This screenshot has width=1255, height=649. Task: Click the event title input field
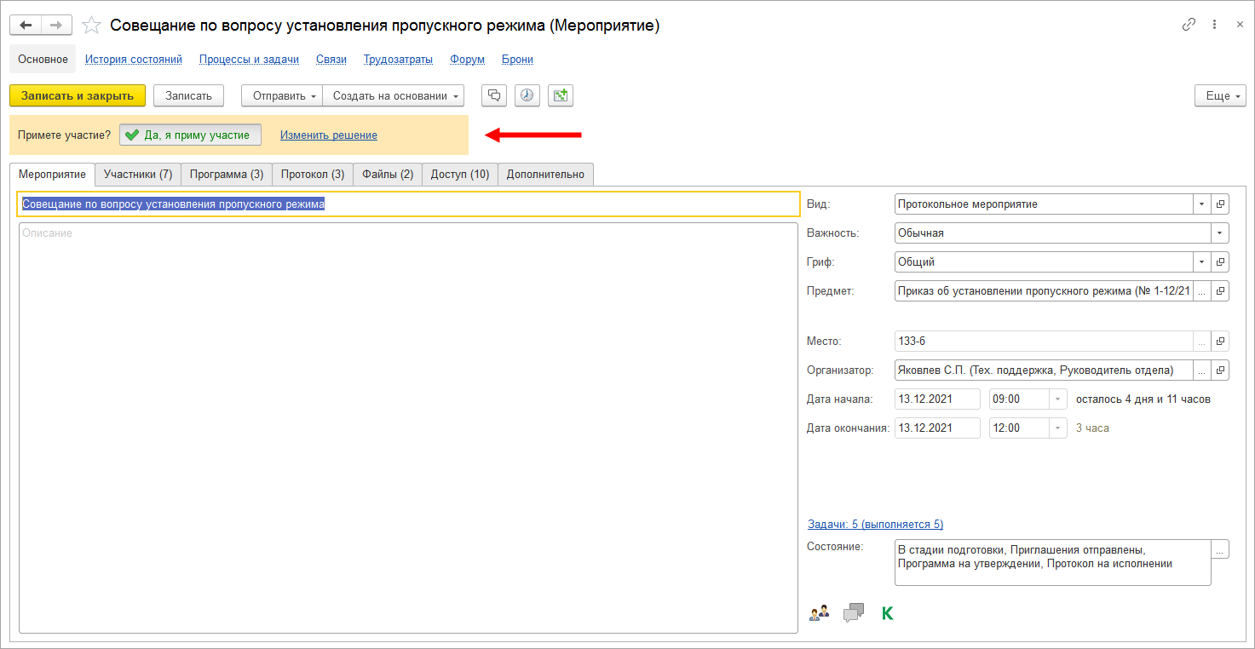coord(408,204)
